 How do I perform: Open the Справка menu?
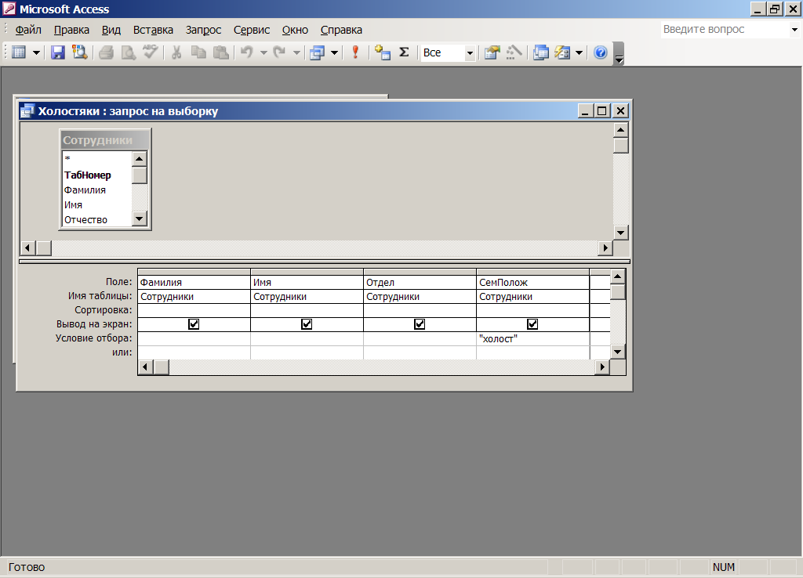341,30
